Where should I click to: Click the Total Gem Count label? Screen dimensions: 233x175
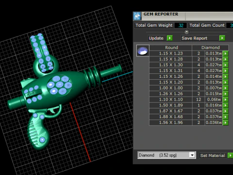pos(207,25)
